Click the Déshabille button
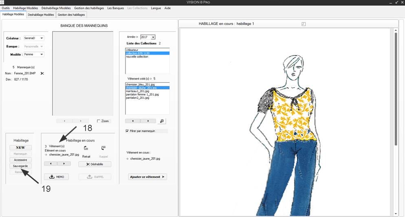Screen dimensions: 405x217 pyautogui.click(x=95, y=164)
